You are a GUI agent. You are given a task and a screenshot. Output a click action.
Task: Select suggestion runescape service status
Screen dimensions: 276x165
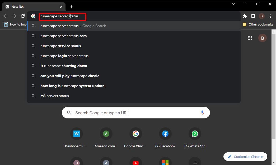point(134,46)
